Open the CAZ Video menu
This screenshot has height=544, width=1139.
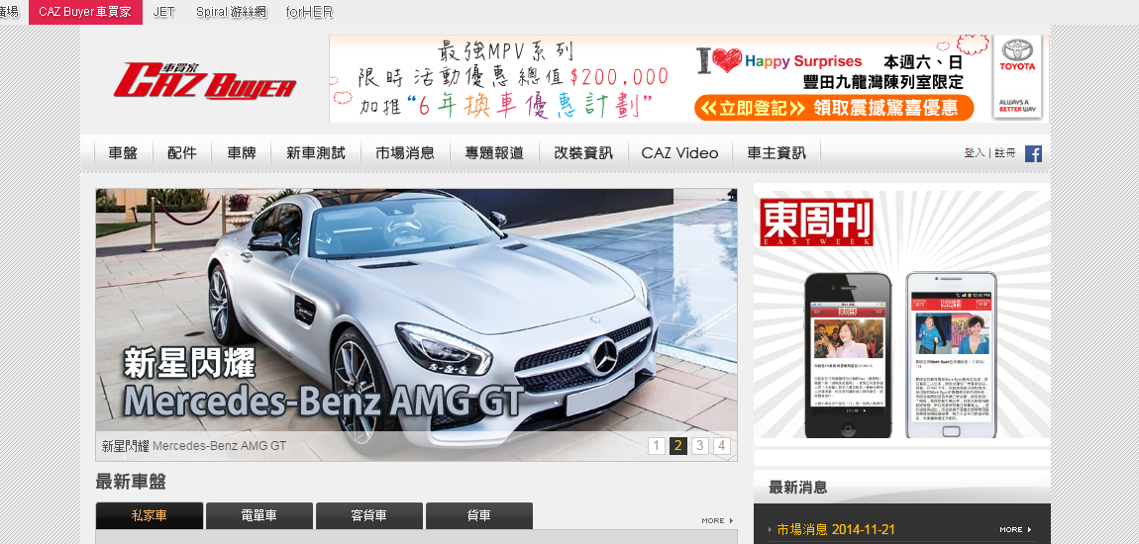pyautogui.click(x=679, y=153)
